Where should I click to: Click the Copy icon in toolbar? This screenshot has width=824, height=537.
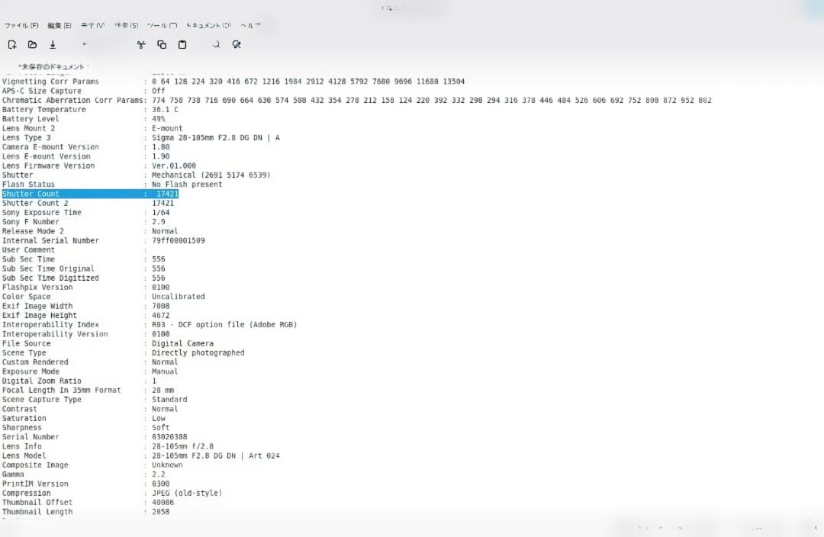tap(162, 45)
